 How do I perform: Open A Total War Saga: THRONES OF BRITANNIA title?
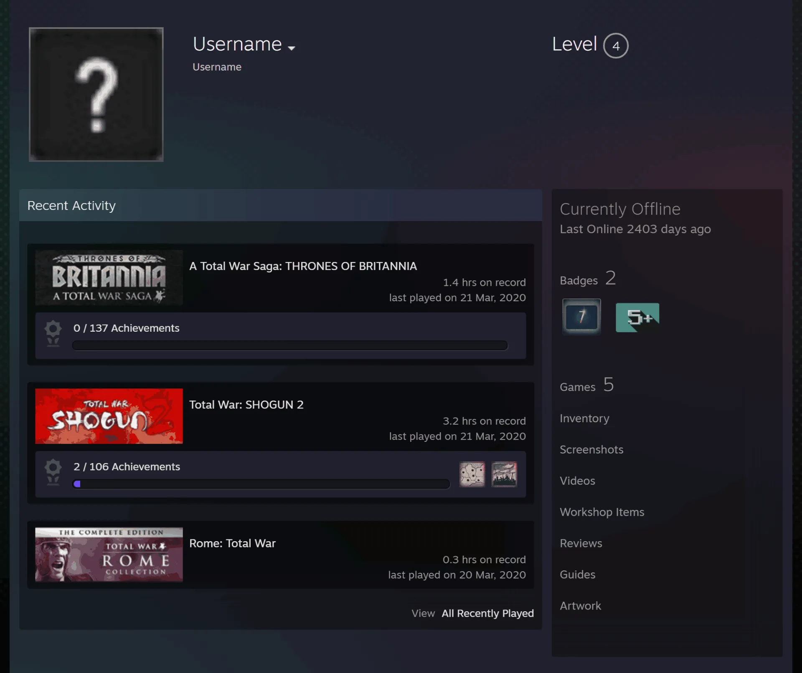tap(303, 266)
